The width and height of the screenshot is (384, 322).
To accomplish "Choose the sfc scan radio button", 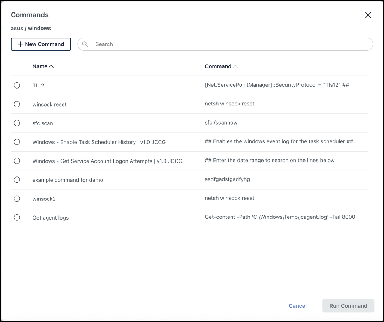I will 17,123.
